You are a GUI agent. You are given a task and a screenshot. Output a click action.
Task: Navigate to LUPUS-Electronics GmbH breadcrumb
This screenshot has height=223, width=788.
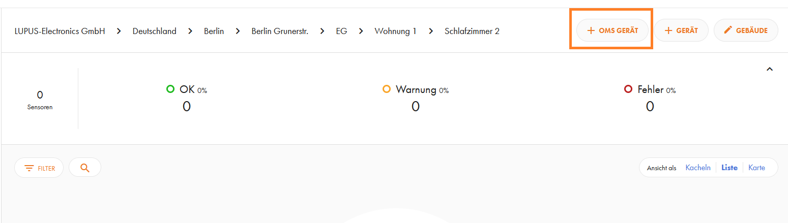tap(60, 31)
